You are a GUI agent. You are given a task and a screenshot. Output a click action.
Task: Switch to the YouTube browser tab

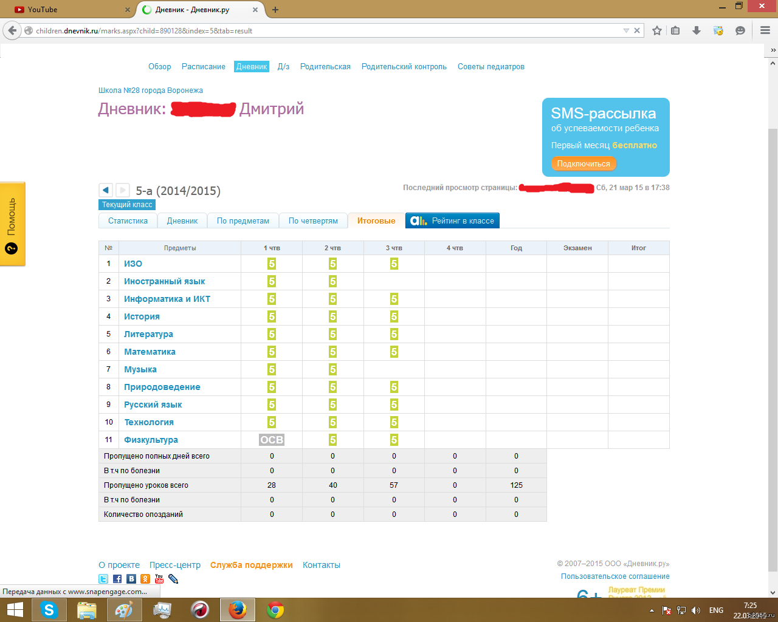click(x=67, y=10)
